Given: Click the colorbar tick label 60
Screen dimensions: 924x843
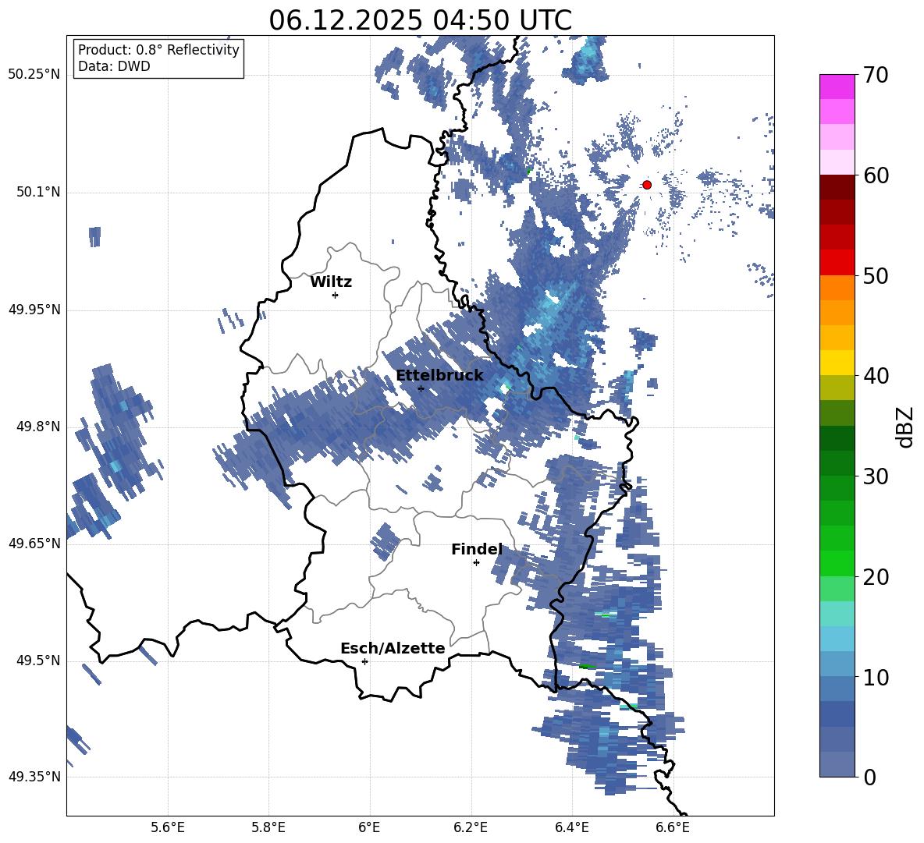Looking at the screenshot, I should 876,175.
